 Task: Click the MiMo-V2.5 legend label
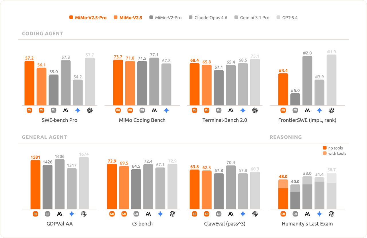point(131,18)
